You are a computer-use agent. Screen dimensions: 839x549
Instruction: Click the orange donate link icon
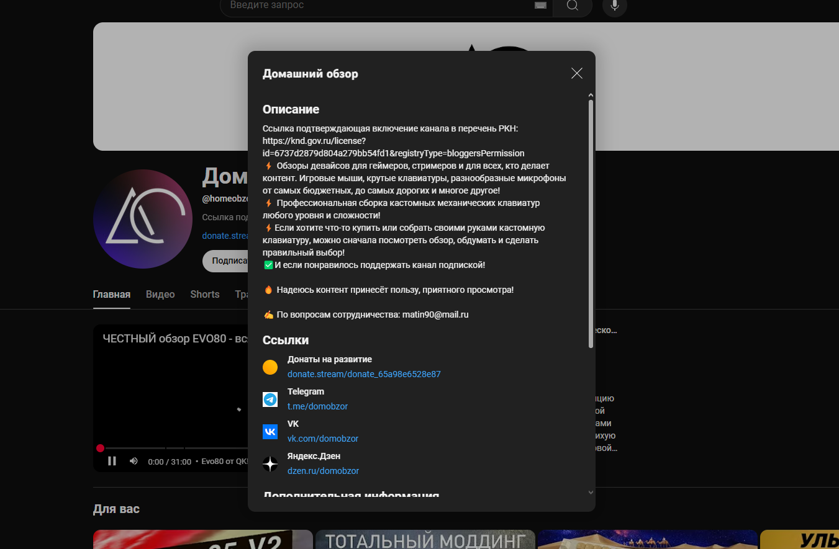pyautogui.click(x=270, y=367)
